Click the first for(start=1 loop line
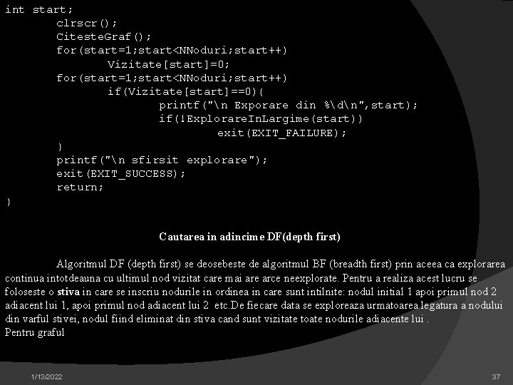The width and height of the screenshot is (513, 385). pos(172,51)
